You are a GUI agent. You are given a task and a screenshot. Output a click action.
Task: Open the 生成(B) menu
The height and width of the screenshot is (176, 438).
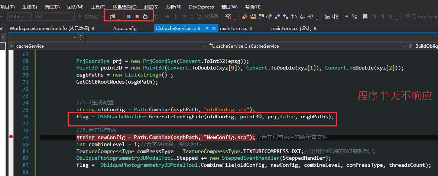30,7
